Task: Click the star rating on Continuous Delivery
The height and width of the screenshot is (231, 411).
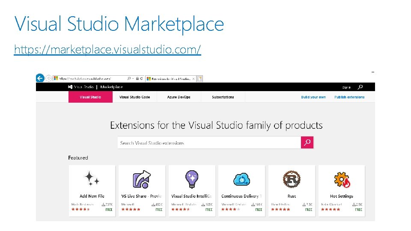Action: coord(231,209)
